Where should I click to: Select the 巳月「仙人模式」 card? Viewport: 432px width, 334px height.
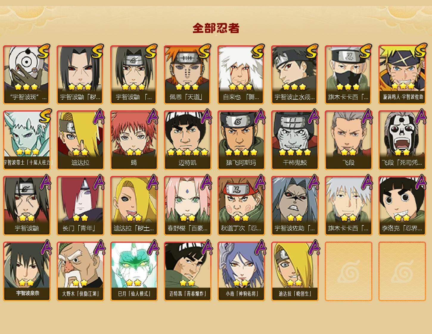coord(134,271)
